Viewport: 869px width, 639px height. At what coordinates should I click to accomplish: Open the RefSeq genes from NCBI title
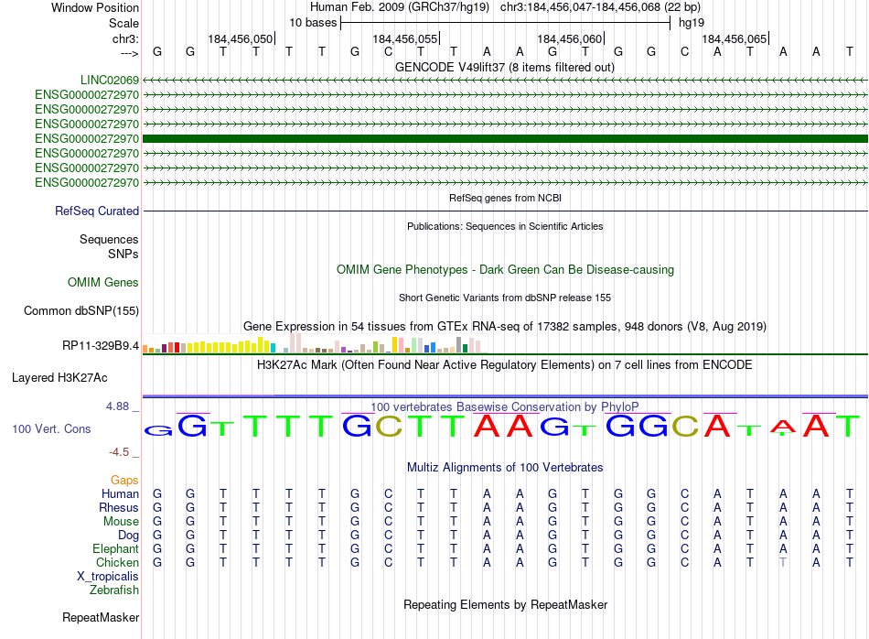[506, 198]
